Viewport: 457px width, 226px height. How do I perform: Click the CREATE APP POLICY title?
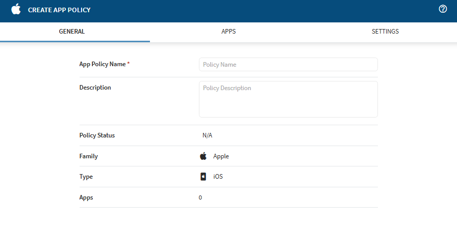point(59,10)
